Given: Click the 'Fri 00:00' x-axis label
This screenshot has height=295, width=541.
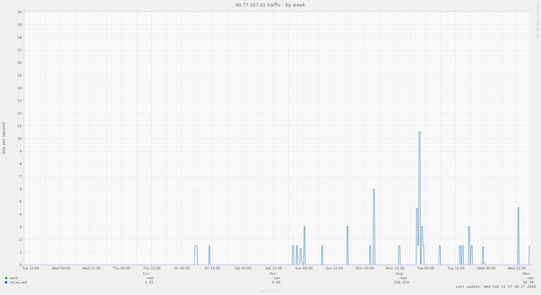Looking at the screenshot, I should (x=182, y=268).
